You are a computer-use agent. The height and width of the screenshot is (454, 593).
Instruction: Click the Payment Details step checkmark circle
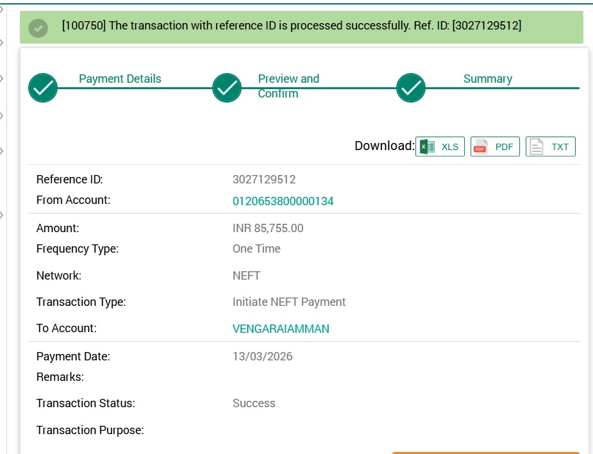click(43, 88)
